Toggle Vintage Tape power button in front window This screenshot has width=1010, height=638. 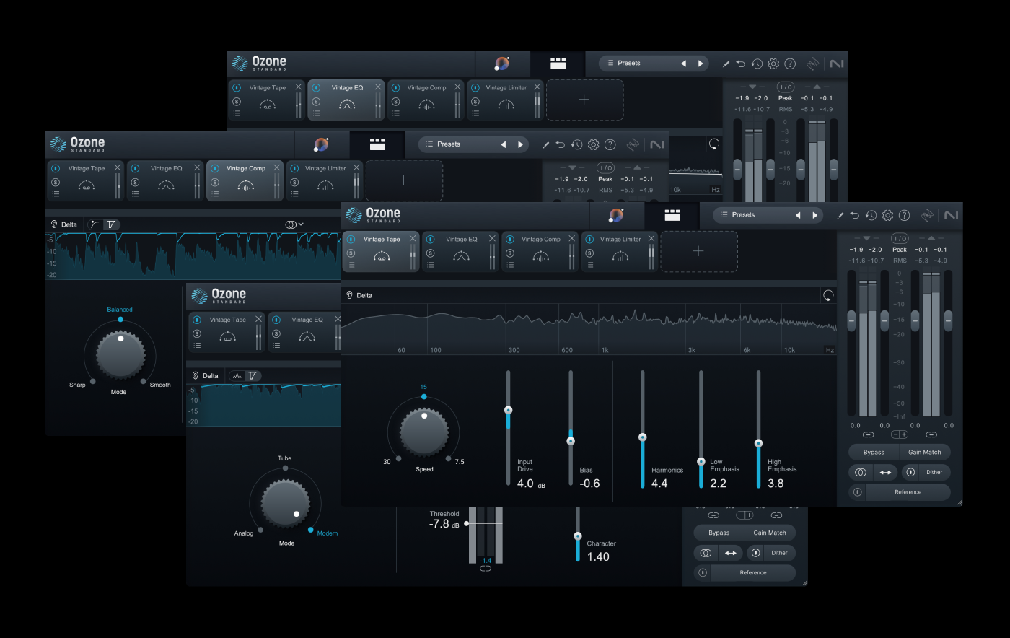pyautogui.click(x=351, y=239)
